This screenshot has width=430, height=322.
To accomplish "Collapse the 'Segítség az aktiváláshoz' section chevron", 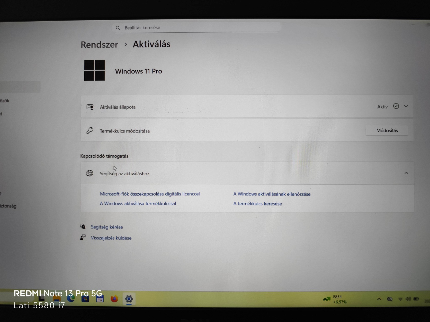I will coord(406,173).
